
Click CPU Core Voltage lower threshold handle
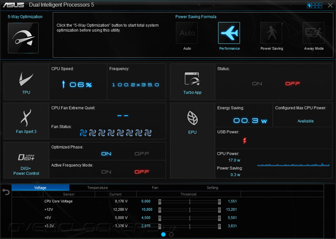click(160, 202)
